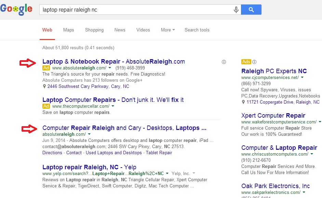The image size is (322, 198).
Task: Open the Directions sitelink
Action: [52, 153]
